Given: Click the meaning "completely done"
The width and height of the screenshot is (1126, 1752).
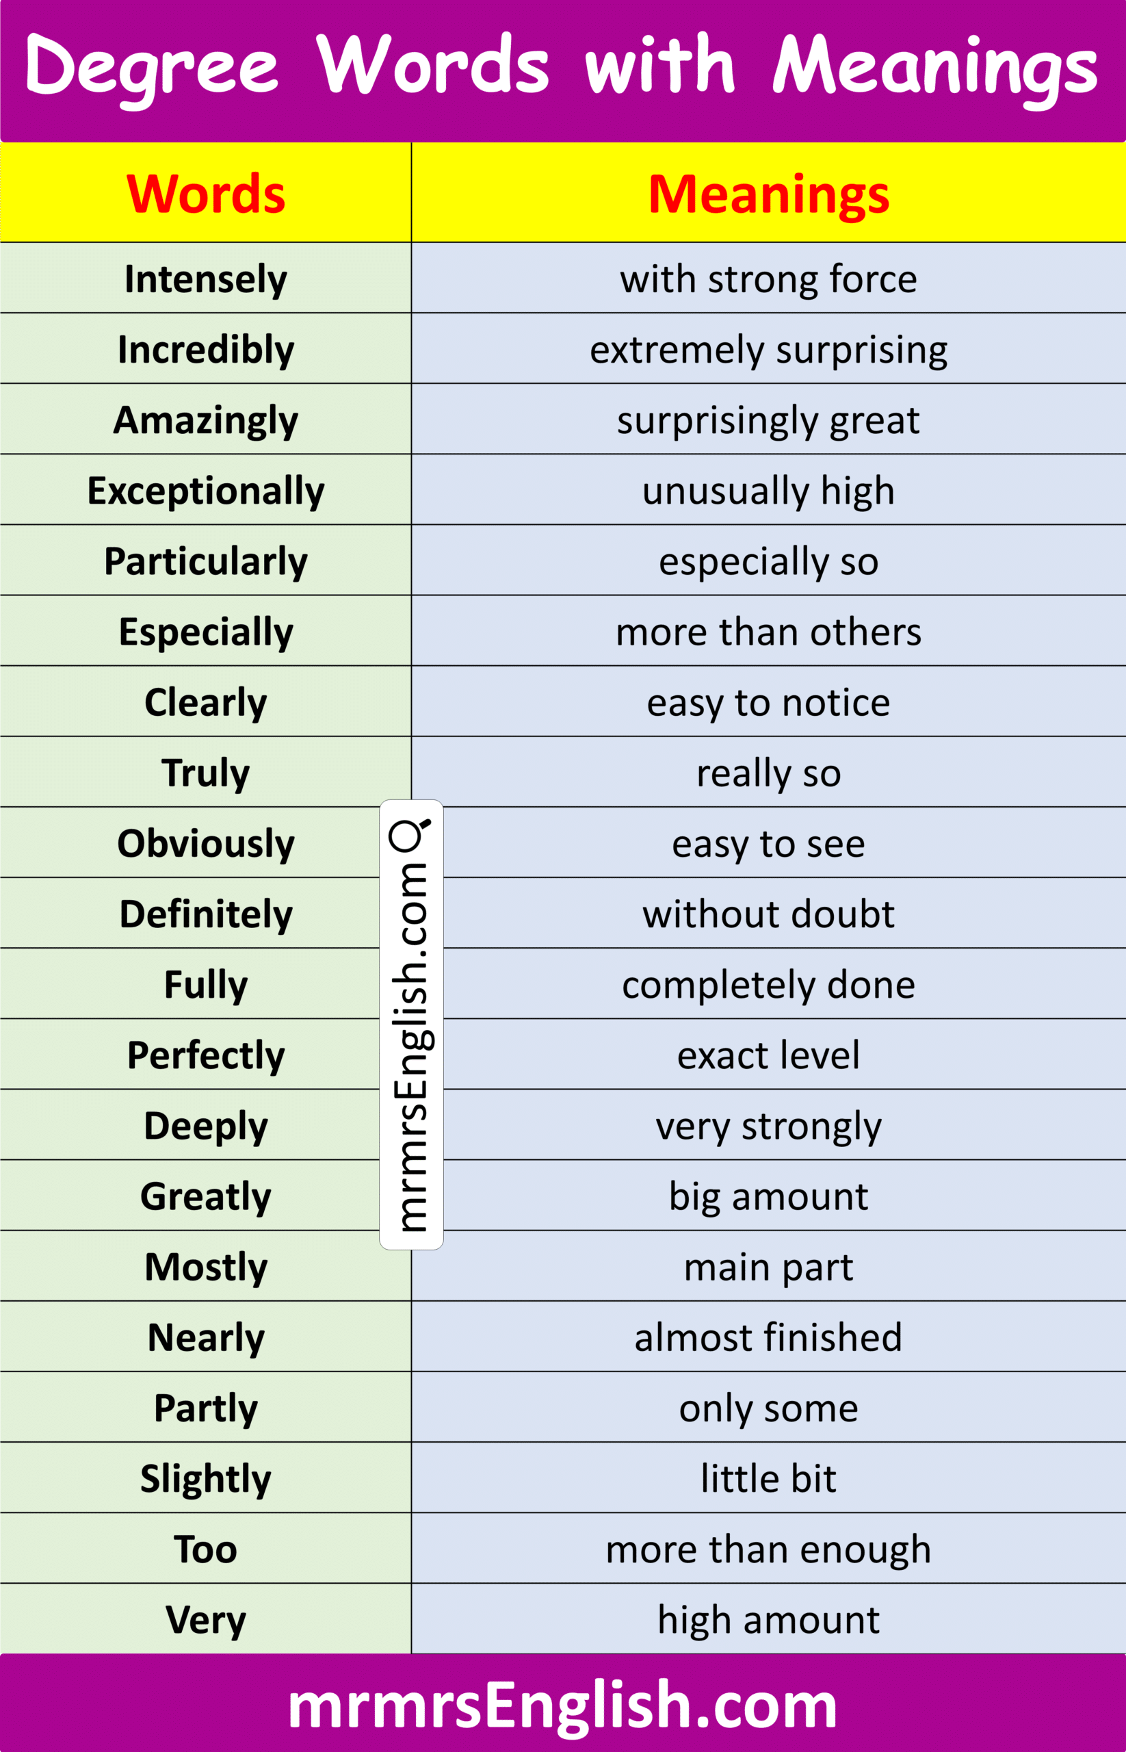Looking at the screenshot, I should click(x=768, y=985).
